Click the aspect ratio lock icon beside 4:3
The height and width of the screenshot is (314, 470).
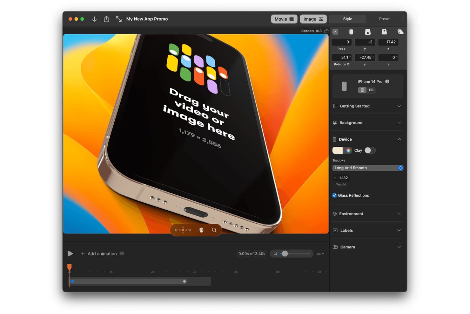point(326,31)
